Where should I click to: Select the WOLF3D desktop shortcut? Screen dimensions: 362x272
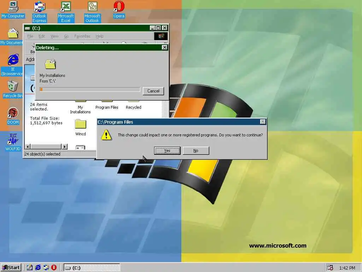(13, 142)
